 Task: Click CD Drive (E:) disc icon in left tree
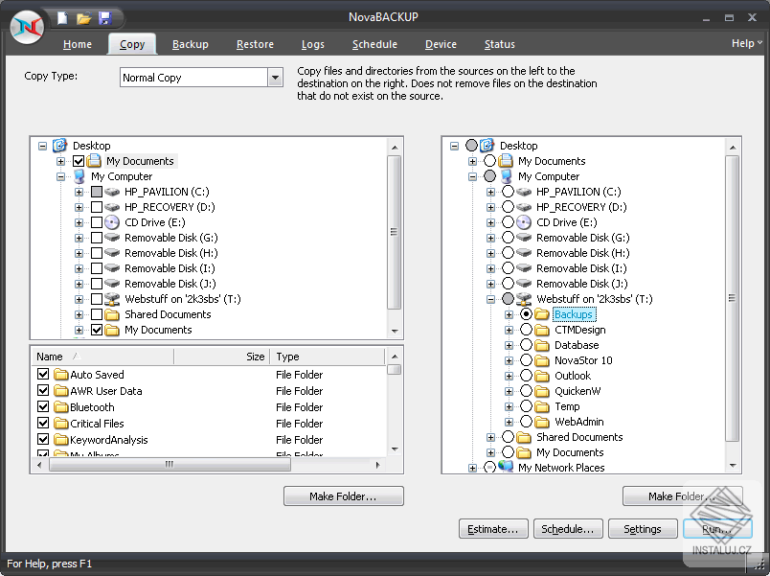[x=112, y=222]
